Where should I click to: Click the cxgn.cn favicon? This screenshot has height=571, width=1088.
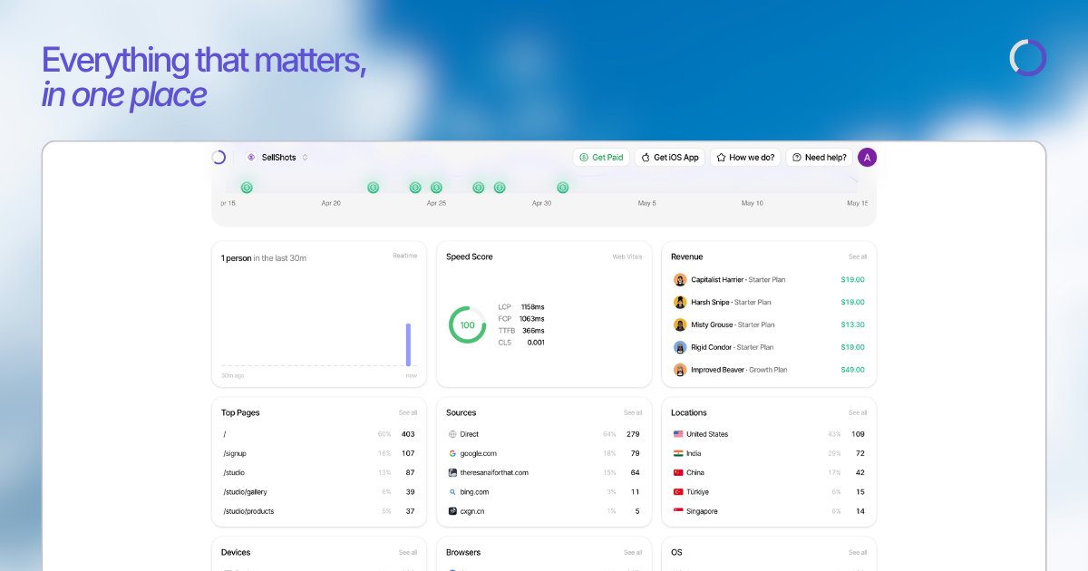coord(452,511)
